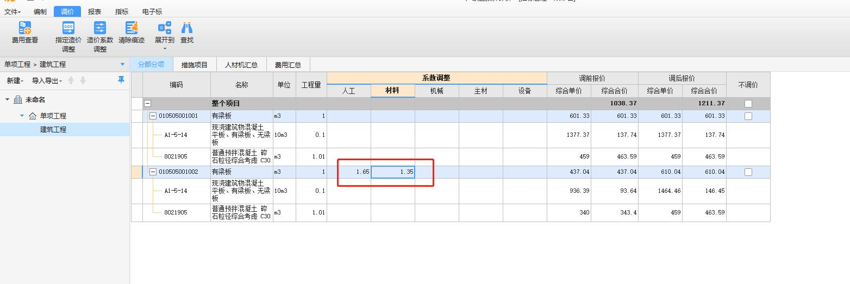The width and height of the screenshot is (850, 284).
Task: Click the 清除痕迹 toolbar icon
Action: (x=132, y=28)
